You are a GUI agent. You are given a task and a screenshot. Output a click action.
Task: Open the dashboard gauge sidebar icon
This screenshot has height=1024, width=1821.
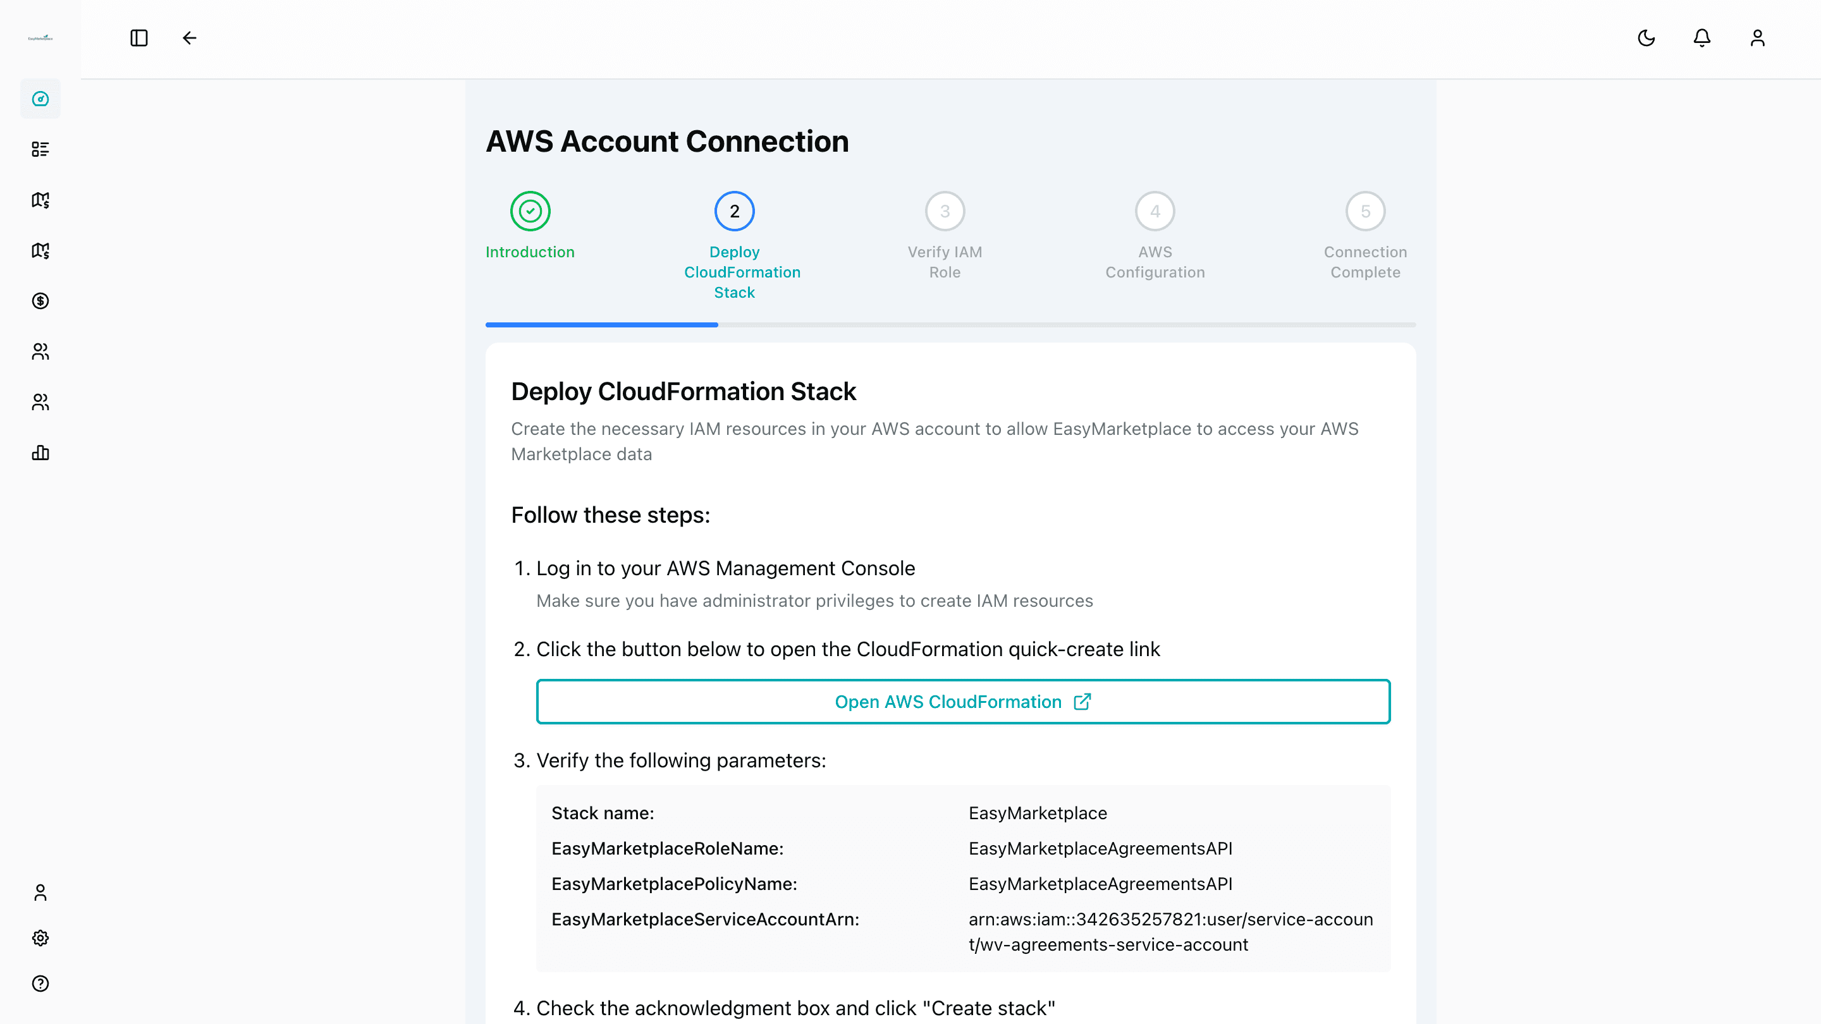click(40, 99)
